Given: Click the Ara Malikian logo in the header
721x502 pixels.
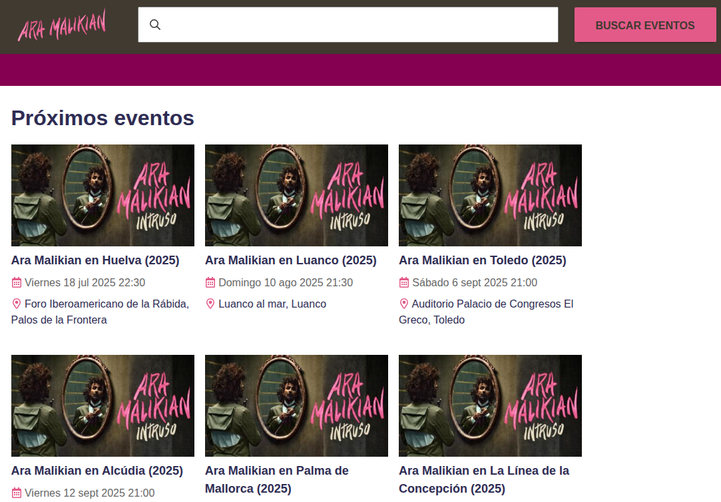Looking at the screenshot, I should coord(62,25).
